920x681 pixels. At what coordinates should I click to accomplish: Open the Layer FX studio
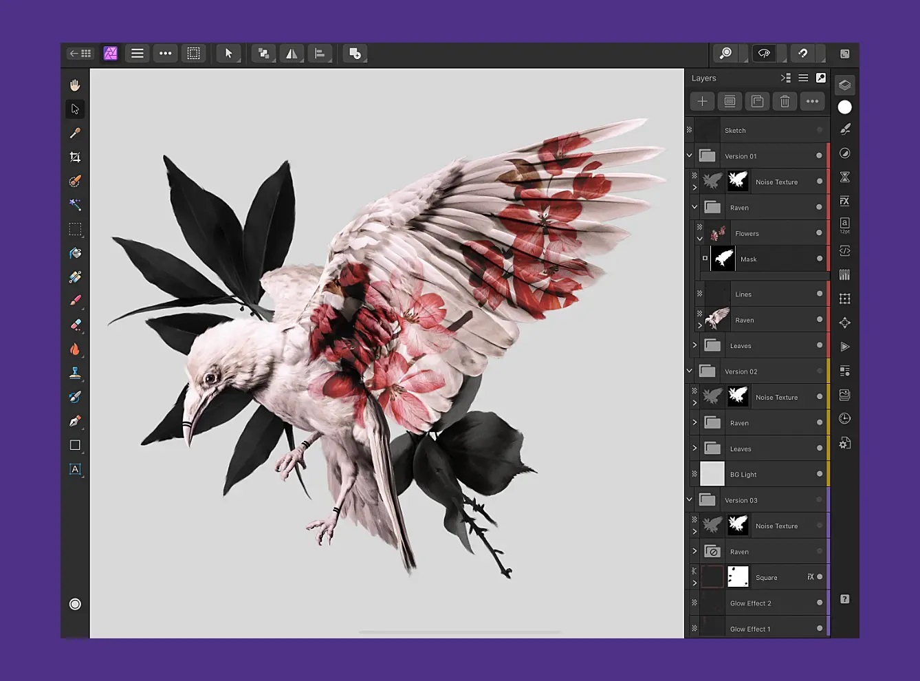coord(844,201)
